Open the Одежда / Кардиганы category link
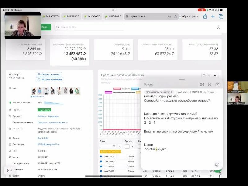Image resolution: width=248 pixels, height=186 pixels. pyautogui.click(x=48, y=116)
